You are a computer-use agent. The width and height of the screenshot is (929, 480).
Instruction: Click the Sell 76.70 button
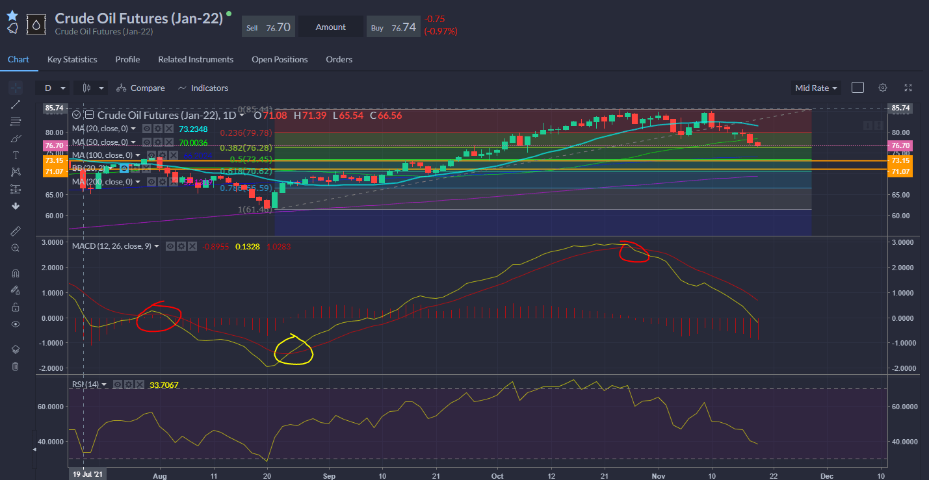click(268, 26)
